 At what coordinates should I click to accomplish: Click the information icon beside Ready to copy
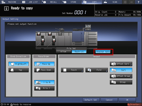[6, 8]
